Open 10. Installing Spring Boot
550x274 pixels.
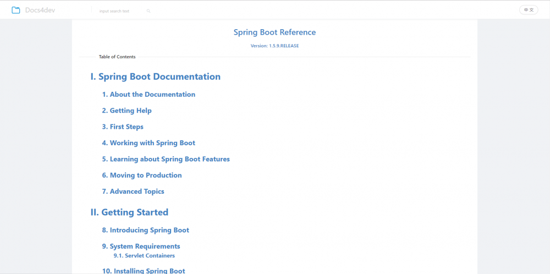click(x=144, y=271)
